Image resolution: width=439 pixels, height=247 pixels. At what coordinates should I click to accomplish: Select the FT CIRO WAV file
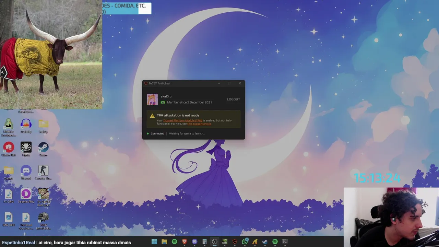pos(9,196)
